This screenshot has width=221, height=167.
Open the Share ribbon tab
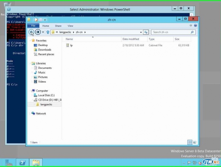(58, 26)
